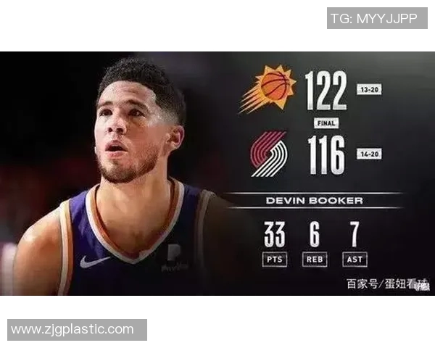
Task: Click the Phoenix Suns logo
Action: [268, 89]
